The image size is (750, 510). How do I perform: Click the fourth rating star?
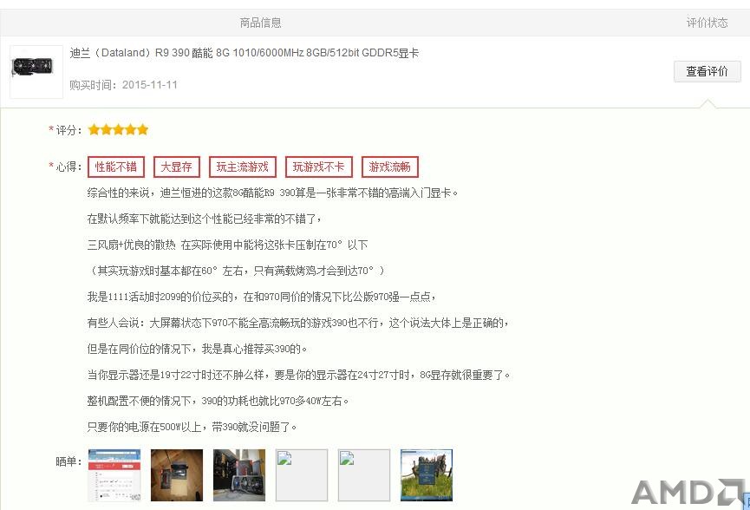[x=131, y=129]
